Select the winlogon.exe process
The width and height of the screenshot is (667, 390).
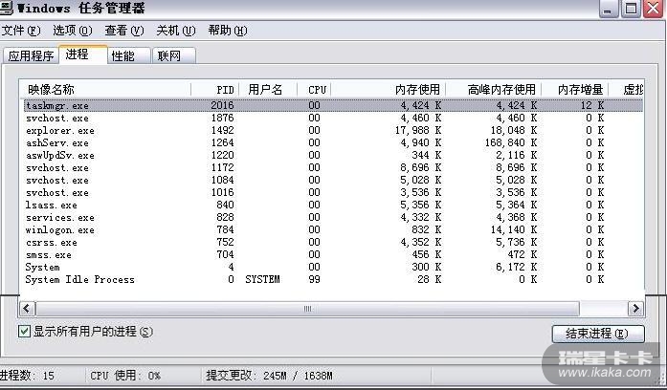coord(333,229)
